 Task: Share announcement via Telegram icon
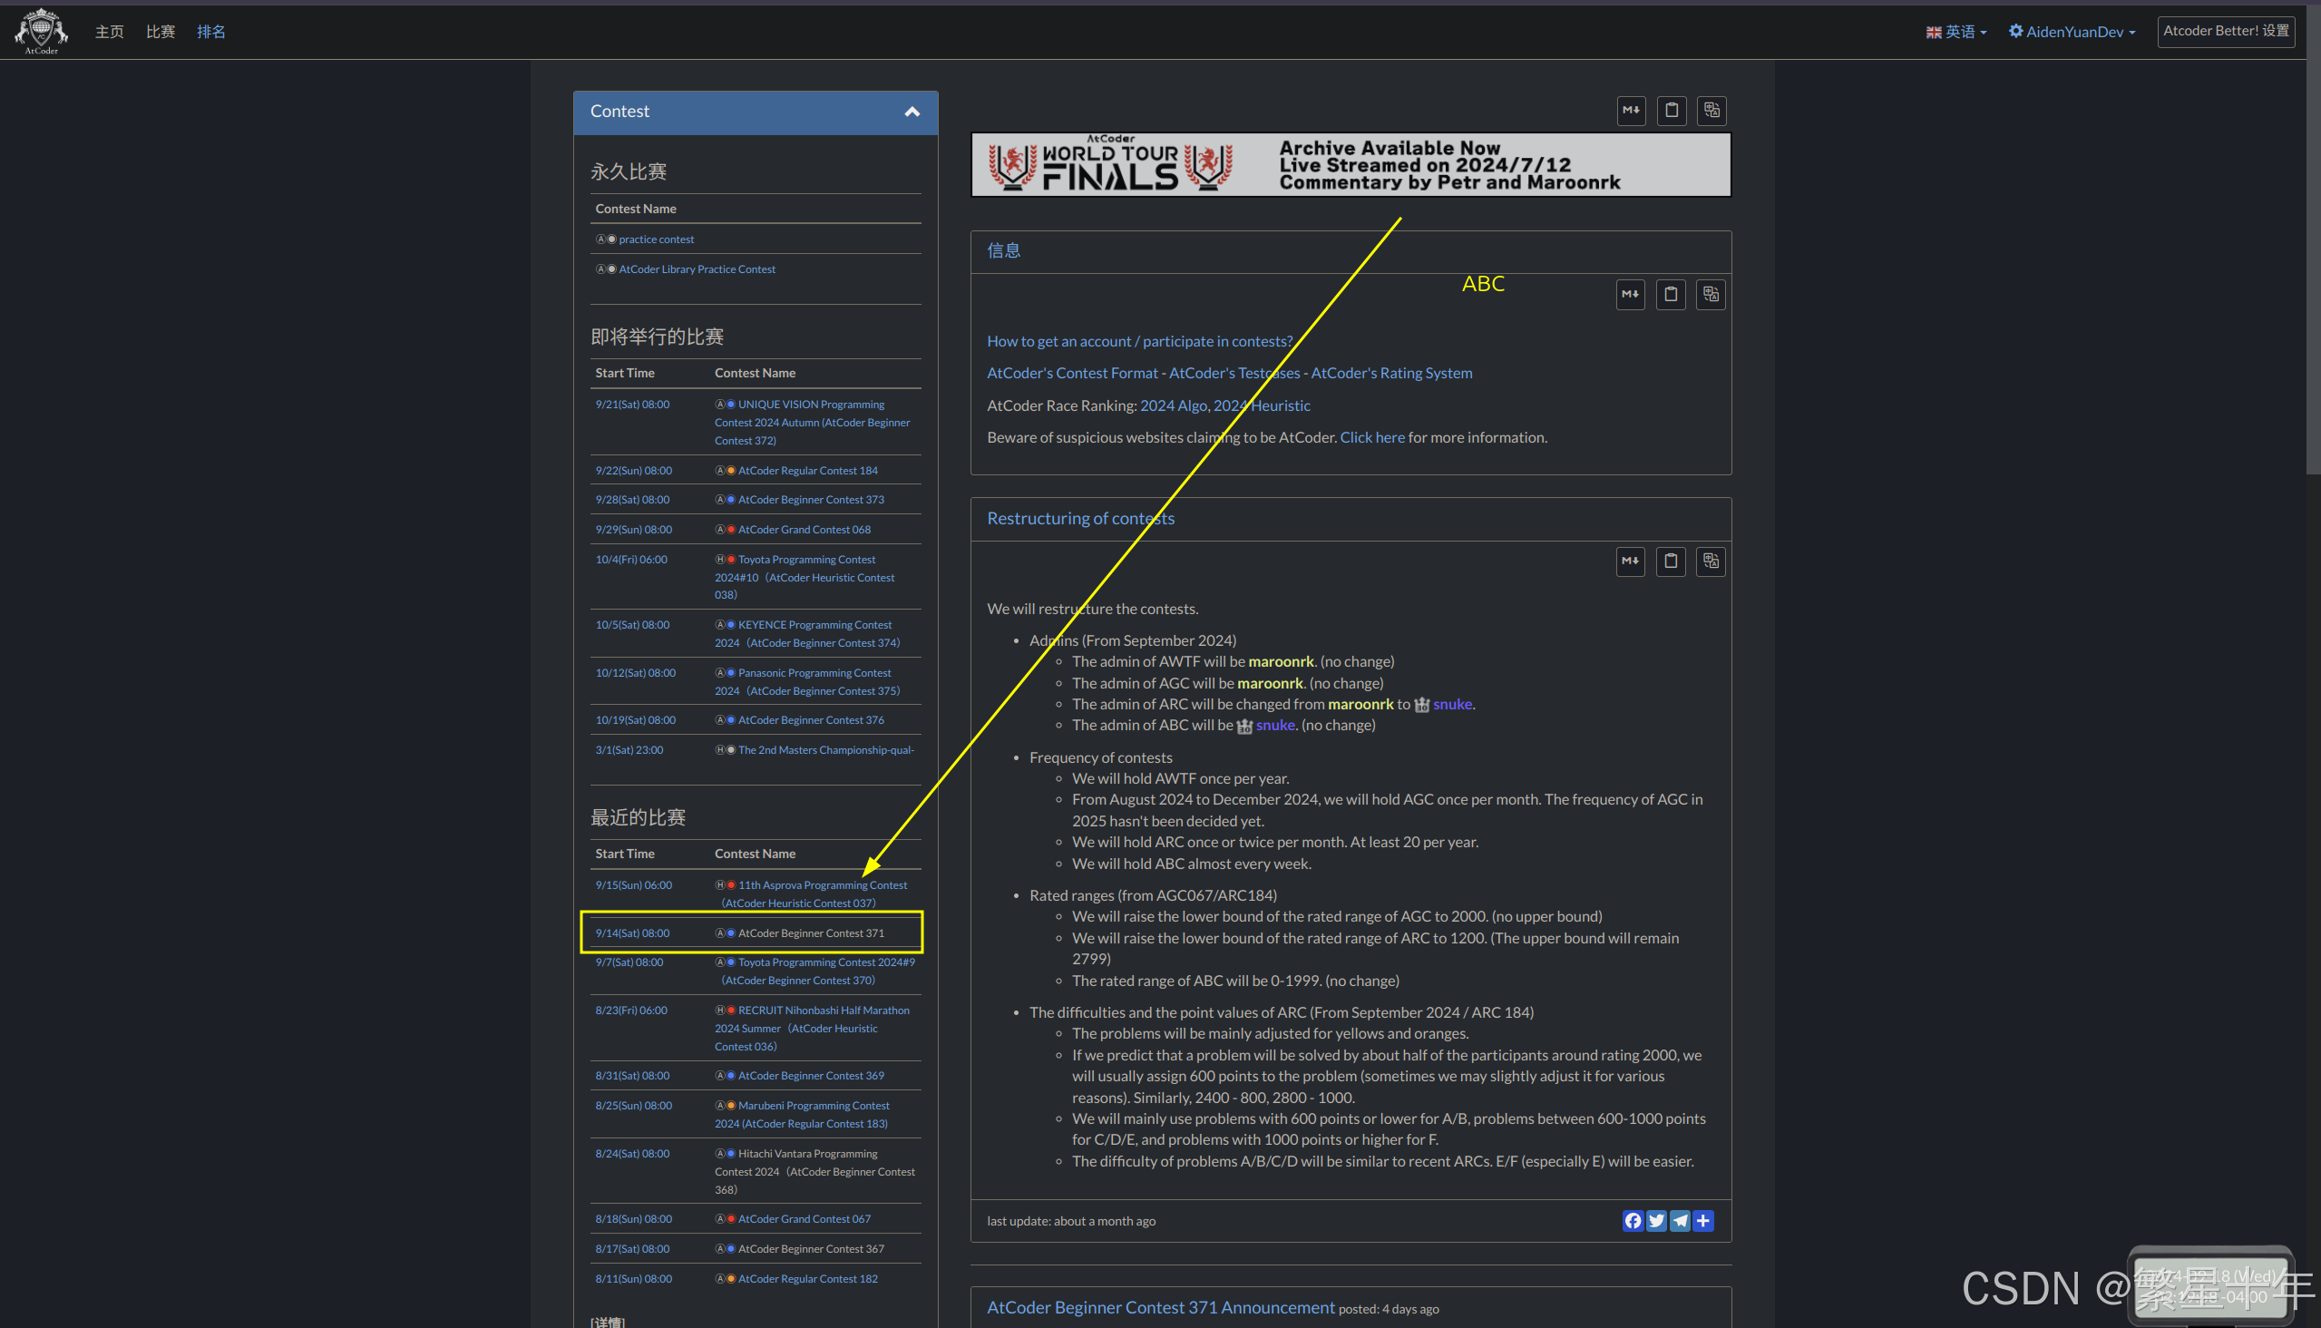click(1679, 1220)
